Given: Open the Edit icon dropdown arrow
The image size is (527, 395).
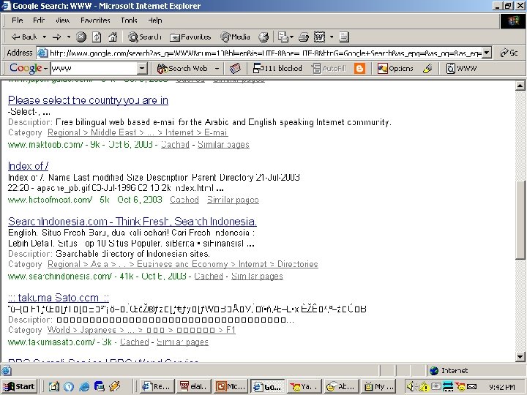Looking at the screenshot, I should tap(332, 37).
